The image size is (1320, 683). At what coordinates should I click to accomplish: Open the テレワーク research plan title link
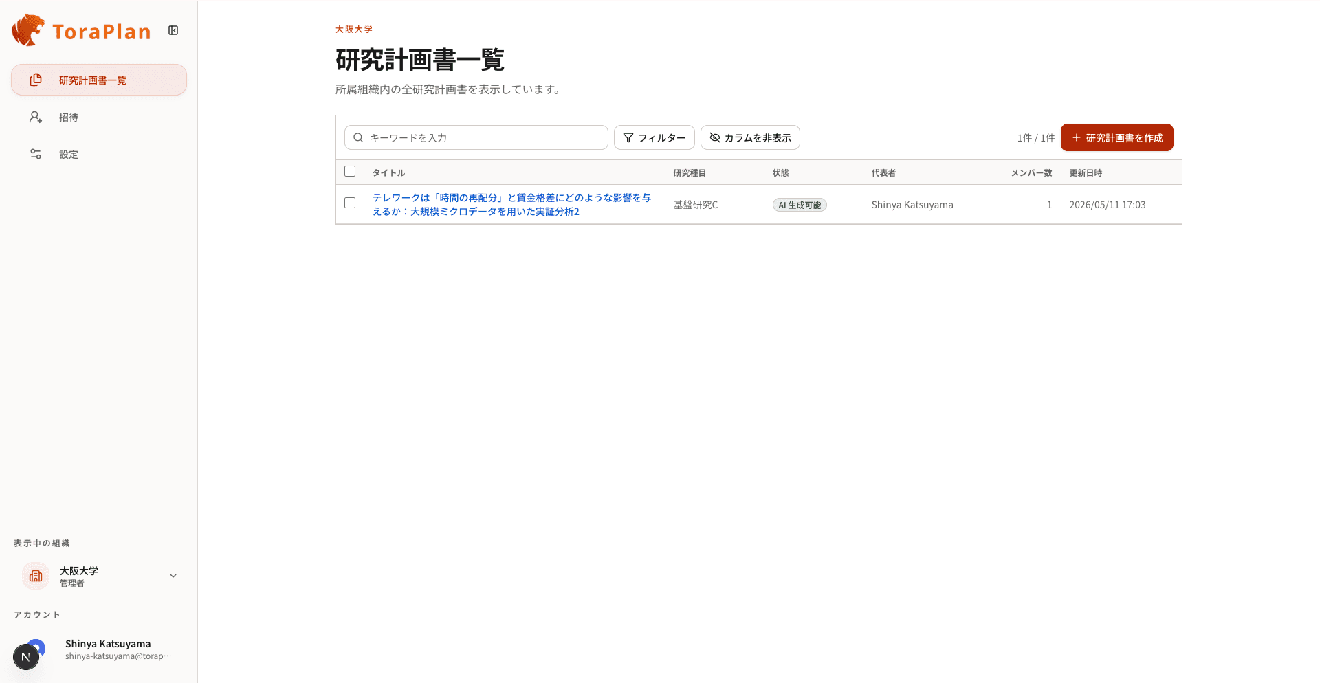tap(511, 204)
